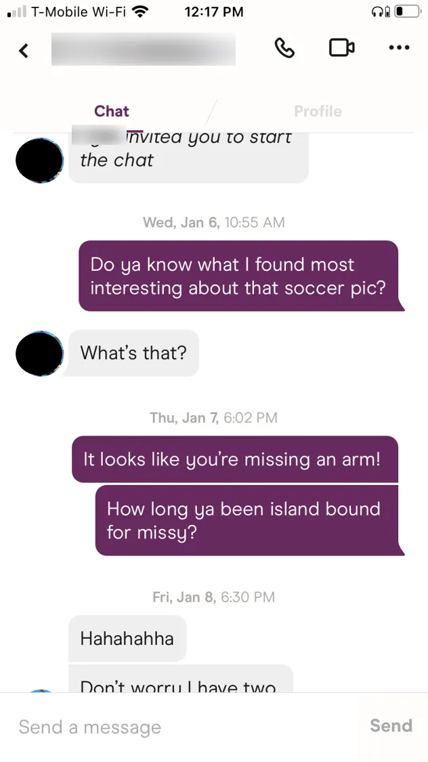Tap avatar beside invited to chat message

[x=39, y=160]
